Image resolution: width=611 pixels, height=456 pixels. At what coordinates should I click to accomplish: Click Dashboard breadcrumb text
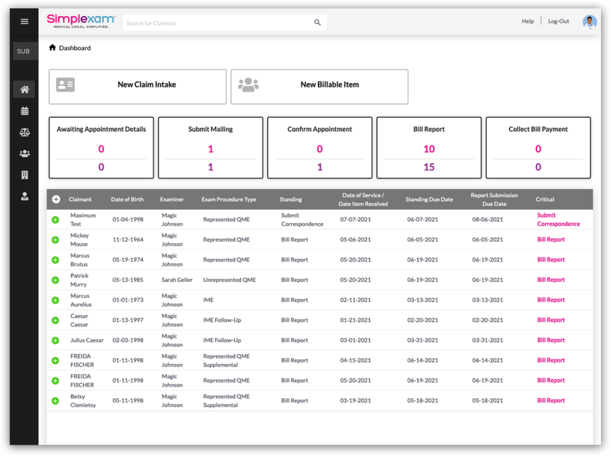click(x=75, y=48)
